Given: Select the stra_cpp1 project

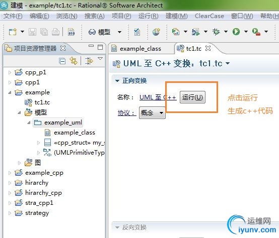Looking at the screenshot, I should [39, 203].
